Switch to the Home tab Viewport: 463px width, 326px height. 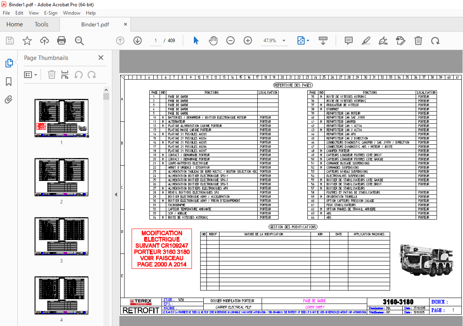pyautogui.click(x=15, y=24)
